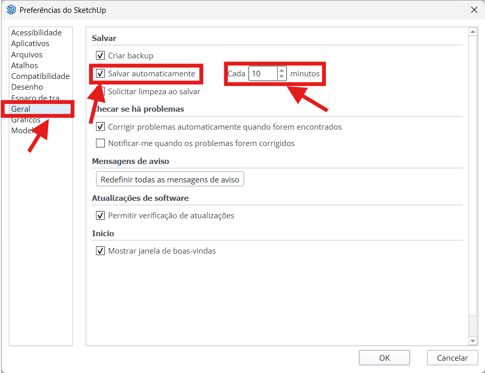The image size is (485, 373).
Task: Click the autosave minutes input field
Action: [262, 74]
